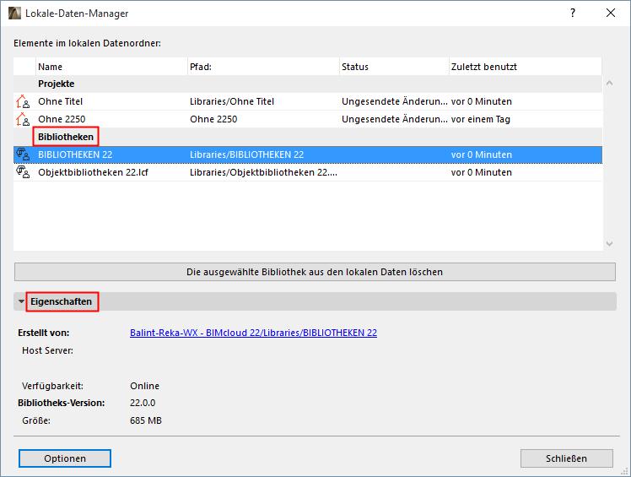Click the Eigenschaften panel header label
This screenshot has height=477, width=631.
tap(62, 301)
